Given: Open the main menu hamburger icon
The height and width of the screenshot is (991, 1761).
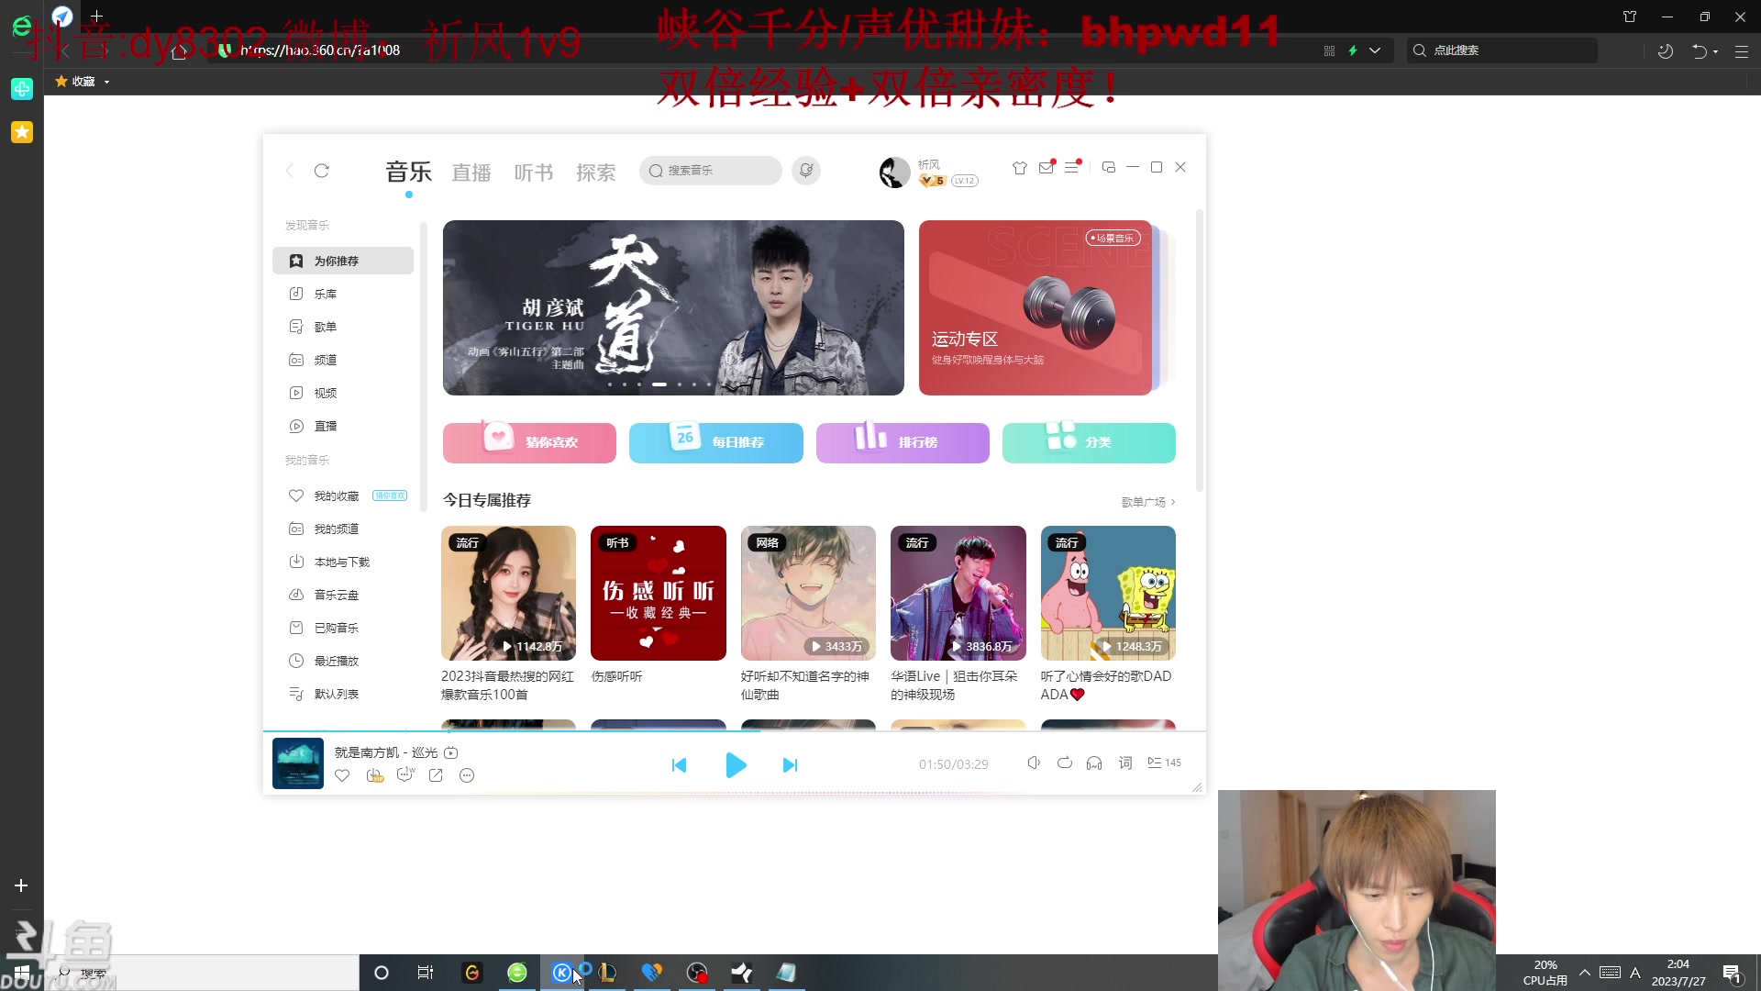Looking at the screenshot, I should point(1071,168).
